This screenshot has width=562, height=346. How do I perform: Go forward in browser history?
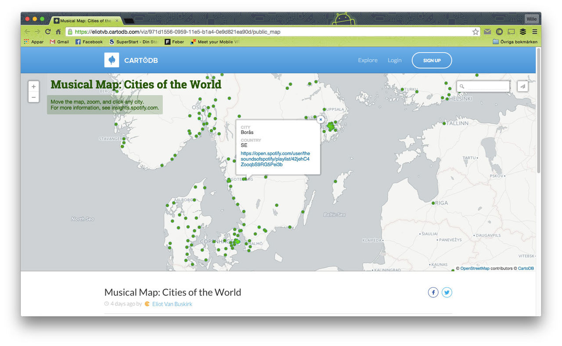pos(38,32)
